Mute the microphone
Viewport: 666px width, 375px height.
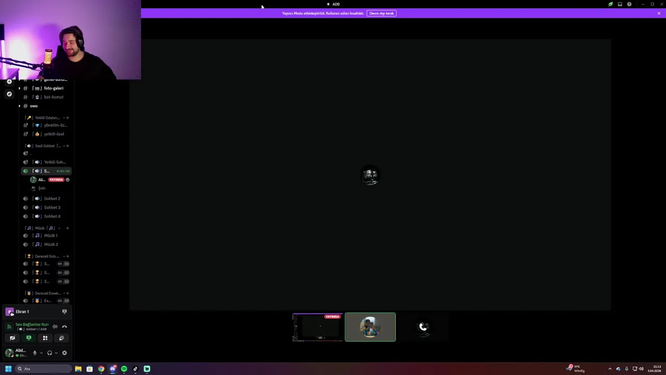pos(35,353)
